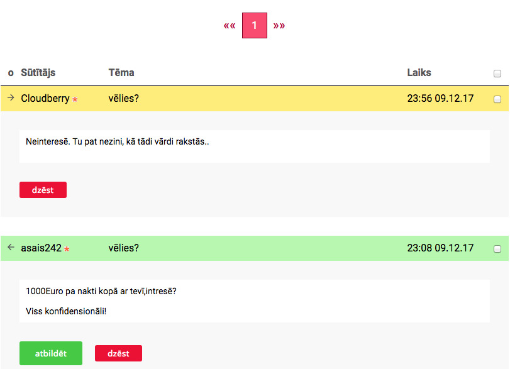The width and height of the screenshot is (510, 369).
Task: Toggle the message row timestamped 23:56 09.12.17
Action: [440, 99]
